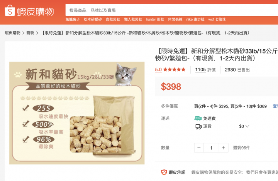Select the 兔籠兔子 suggested search
The height and width of the screenshot is (181, 278).
(x=73, y=19)
